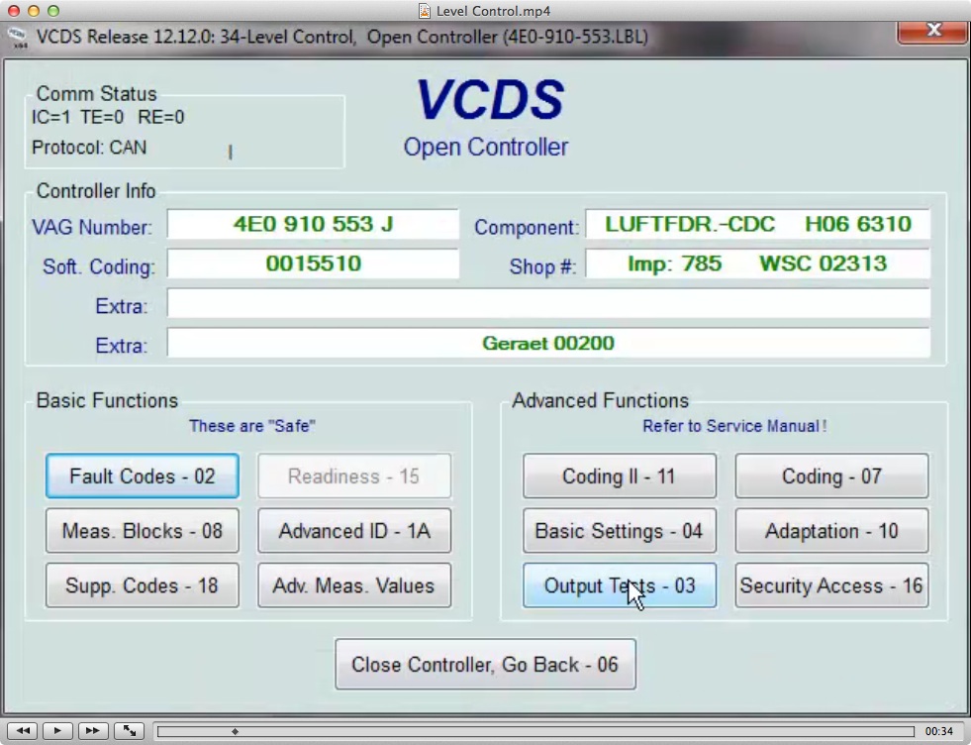Click the video progress scrubber handle

(x=235, y=731)
